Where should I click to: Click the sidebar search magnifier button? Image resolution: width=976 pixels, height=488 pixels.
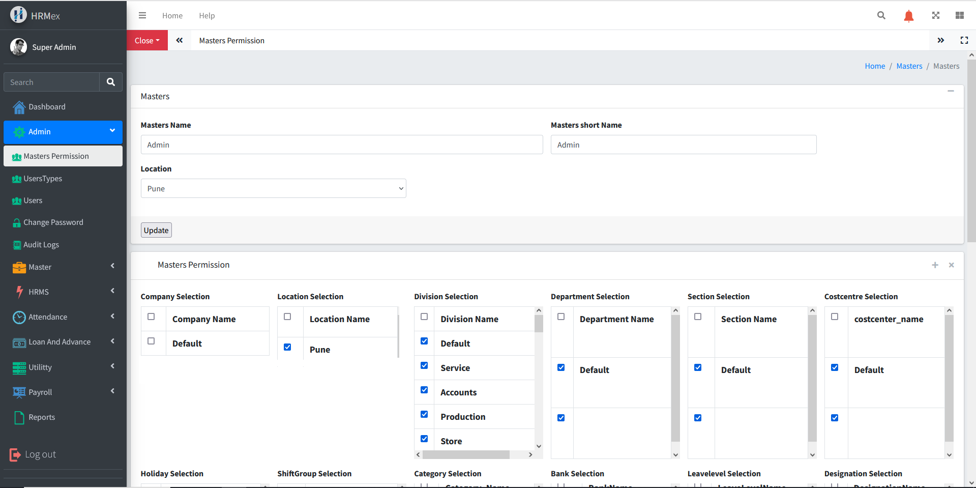pyautogui.click(x=110, y=82)
